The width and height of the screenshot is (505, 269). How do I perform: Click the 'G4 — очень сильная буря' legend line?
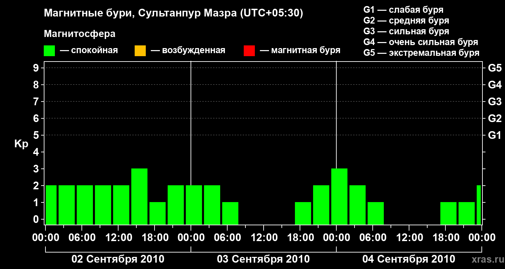click(x=421, y=42)
